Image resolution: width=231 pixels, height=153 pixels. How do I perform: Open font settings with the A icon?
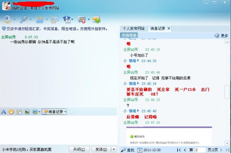4,112
